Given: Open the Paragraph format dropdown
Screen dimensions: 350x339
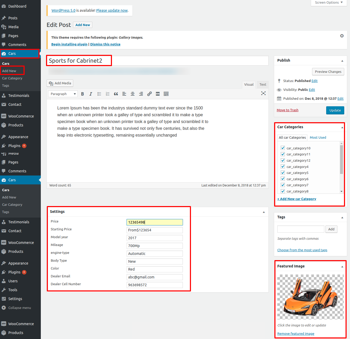Looking at the screenshot, I should click(63, 94).
